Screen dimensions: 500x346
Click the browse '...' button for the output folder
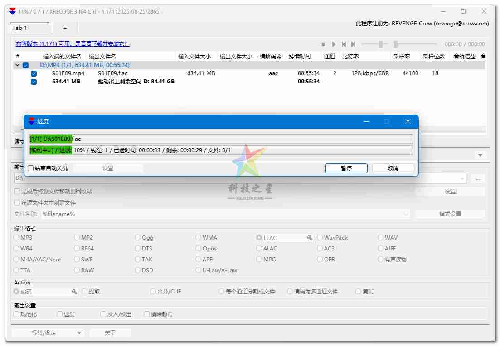[x=478, y=178]
